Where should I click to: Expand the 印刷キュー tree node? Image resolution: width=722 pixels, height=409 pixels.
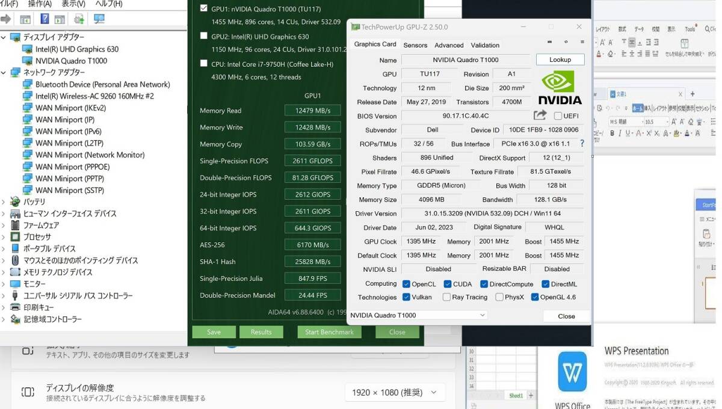point(4,307)
